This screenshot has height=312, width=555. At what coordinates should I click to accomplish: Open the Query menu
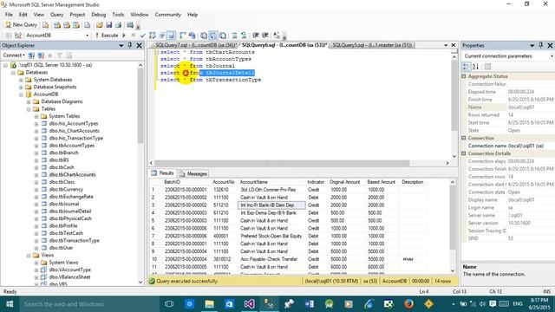(x=56, y=15)
